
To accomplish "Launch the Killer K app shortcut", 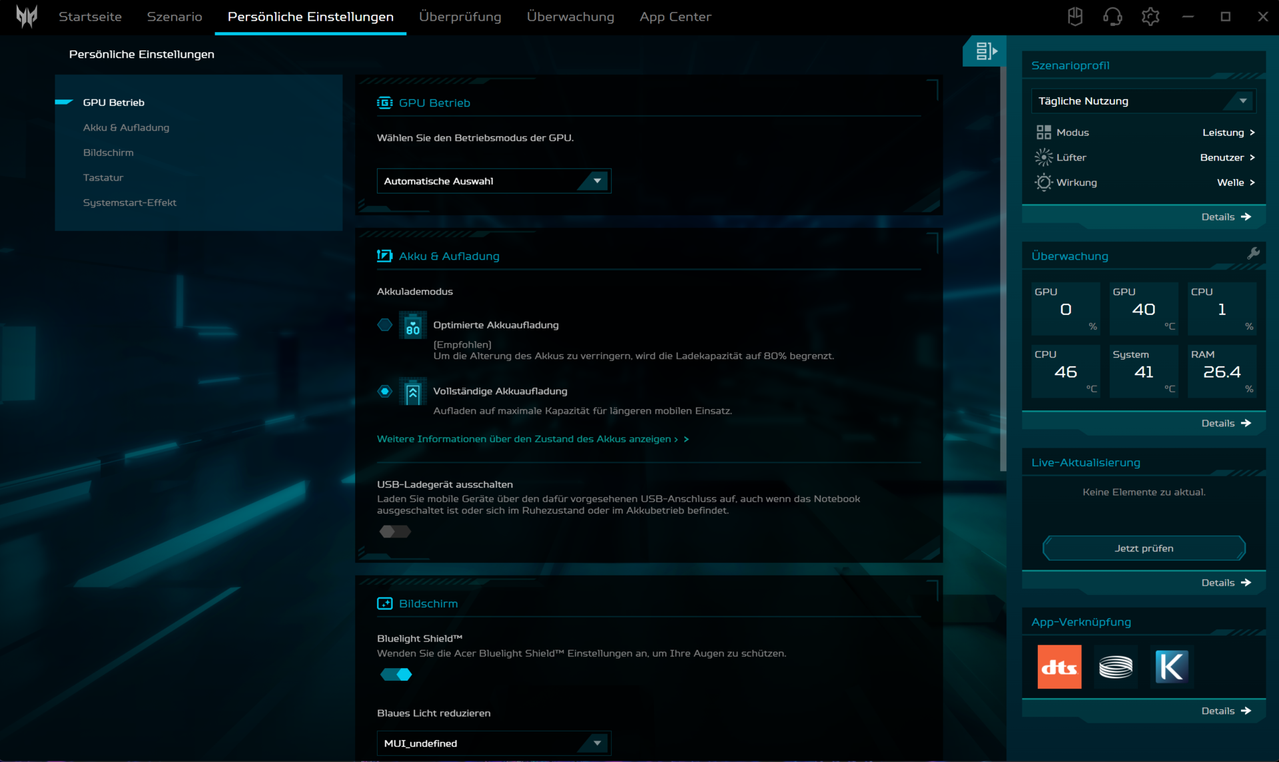I will pyautogui.click(x=1171, y=666).
